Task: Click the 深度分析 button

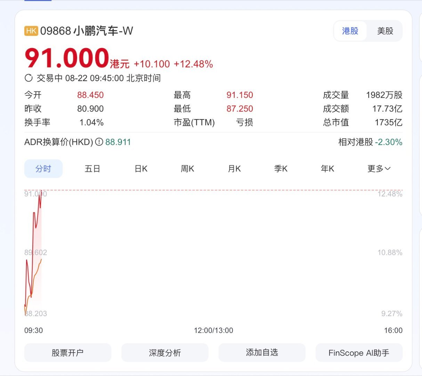Action: tap(165, 353)
